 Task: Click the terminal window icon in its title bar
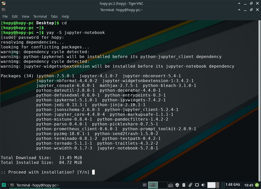tap(4, 10)
